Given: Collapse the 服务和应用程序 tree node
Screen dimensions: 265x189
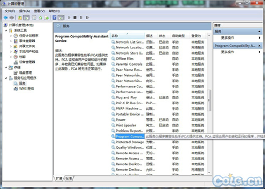Looking at the screenshot, I should [x=6, y=78].
